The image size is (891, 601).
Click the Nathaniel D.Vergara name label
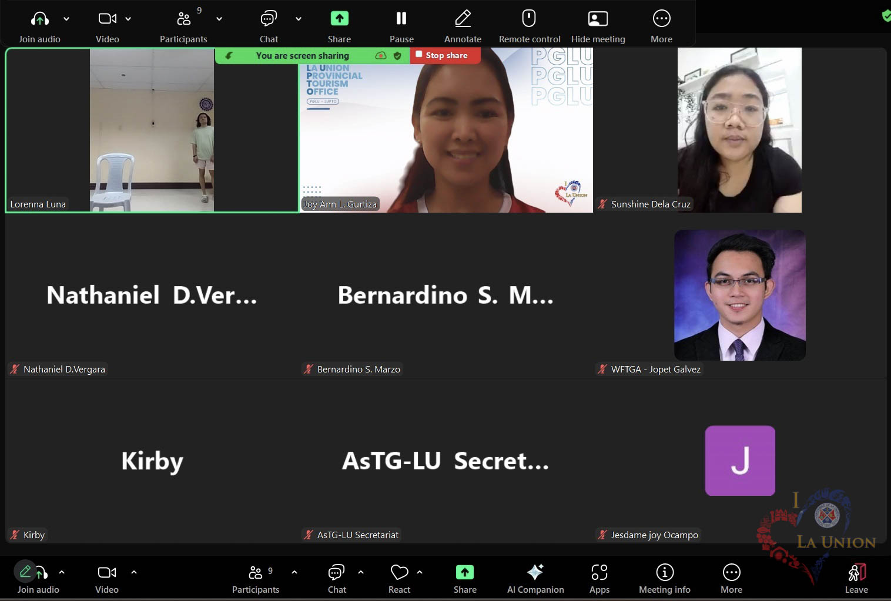tap(64, 369)
